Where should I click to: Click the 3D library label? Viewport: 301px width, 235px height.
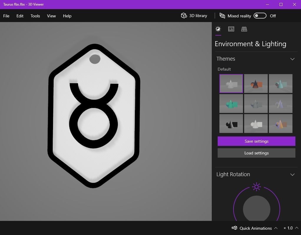click(x=198, y=16)
